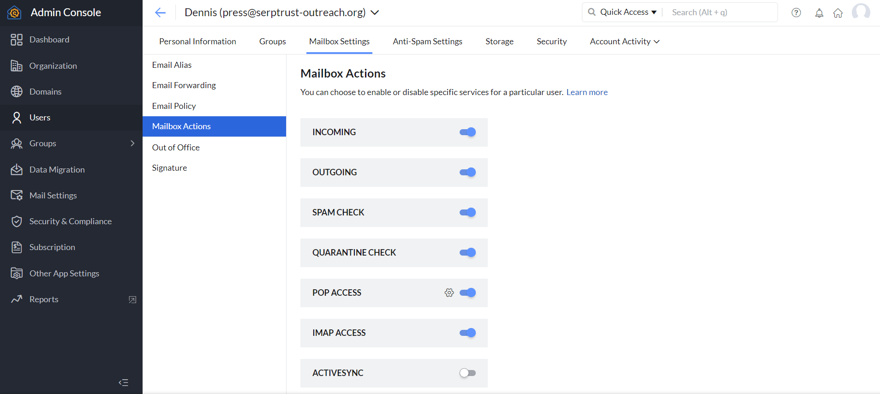This screenshot has width=880, height=394.
Task: Click the Search (Alt + q) field
Action: (x=721, y=12)
